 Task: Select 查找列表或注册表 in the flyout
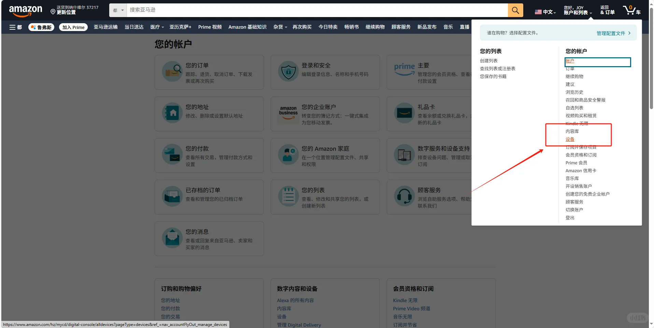[498, 69]
